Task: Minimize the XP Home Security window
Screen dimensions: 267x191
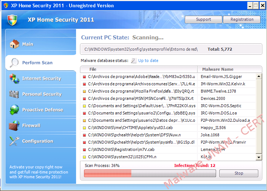Action: pyautogui.click(x=250, y=6)
